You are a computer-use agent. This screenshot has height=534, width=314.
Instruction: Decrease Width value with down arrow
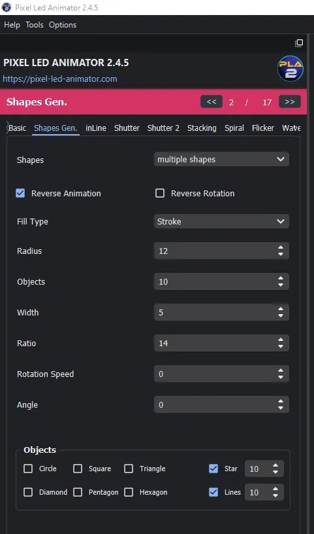coord(280,315)
